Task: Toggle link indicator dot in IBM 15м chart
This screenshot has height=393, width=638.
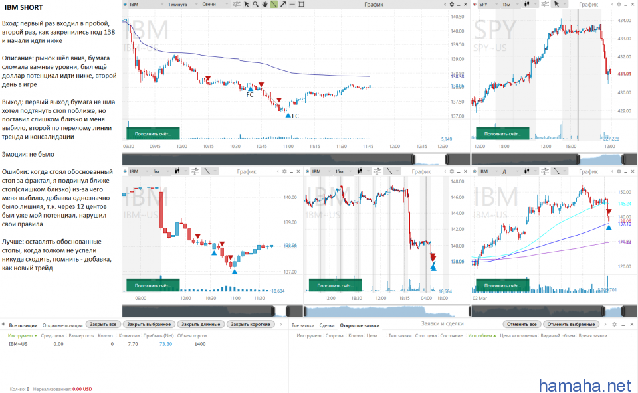Action: click(x=308, y=171)
